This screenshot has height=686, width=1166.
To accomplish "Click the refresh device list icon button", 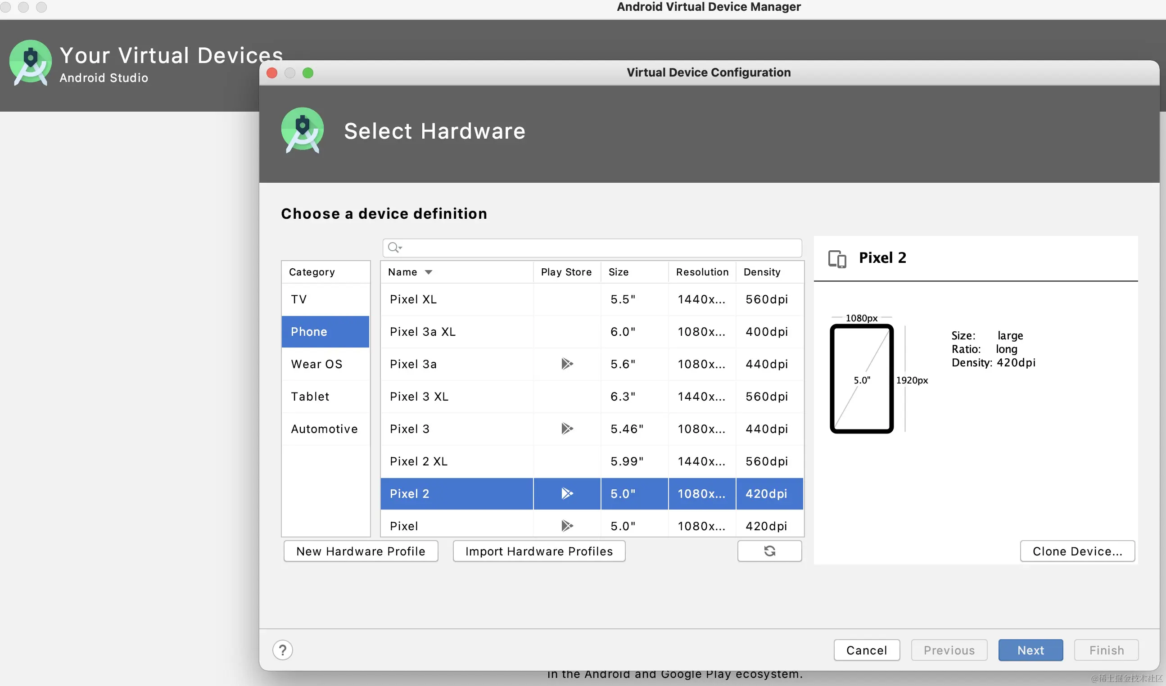I will tap(769, 551).
